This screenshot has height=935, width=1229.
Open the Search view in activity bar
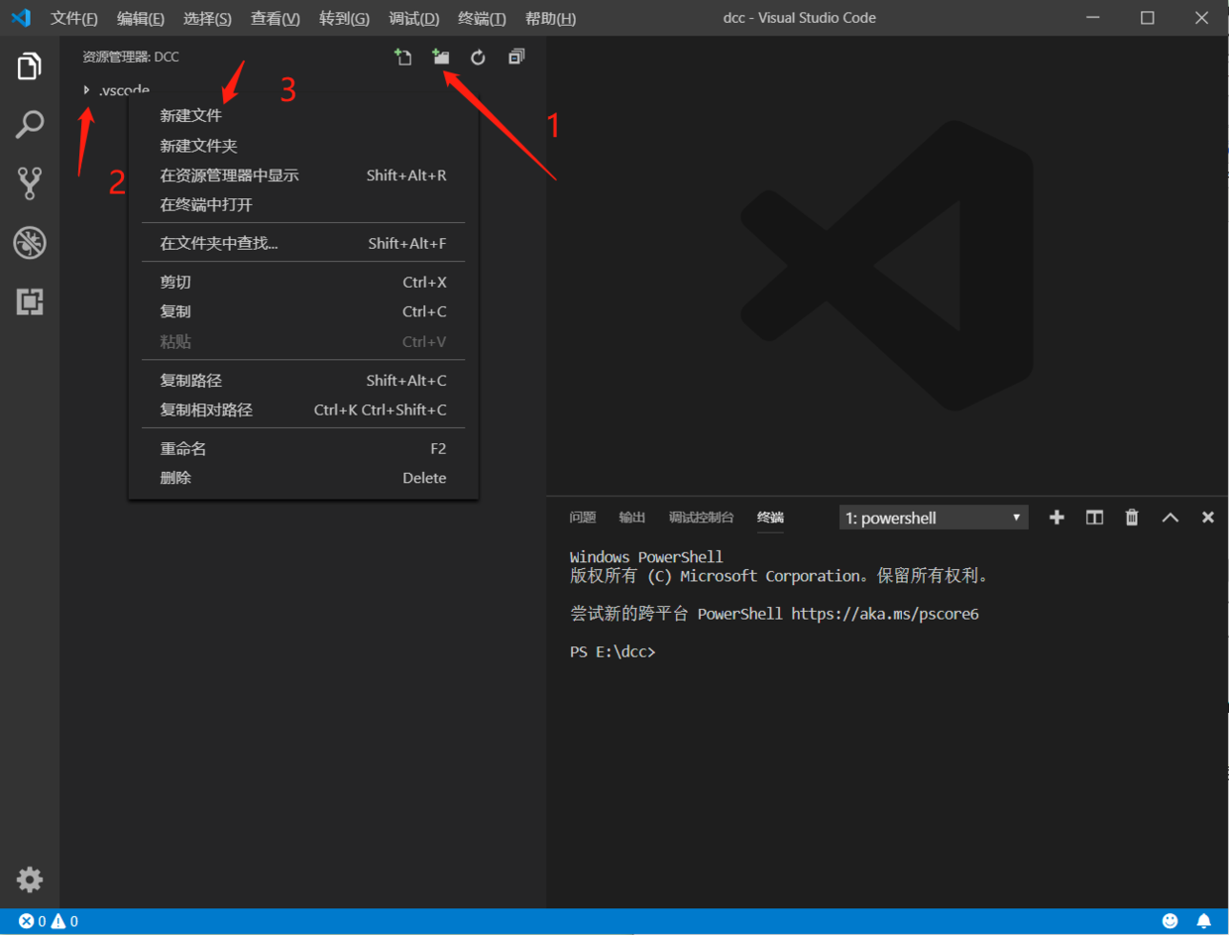coord(30,125)
